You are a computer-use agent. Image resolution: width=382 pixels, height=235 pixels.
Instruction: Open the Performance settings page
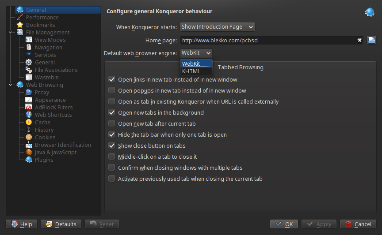[42, 18]
